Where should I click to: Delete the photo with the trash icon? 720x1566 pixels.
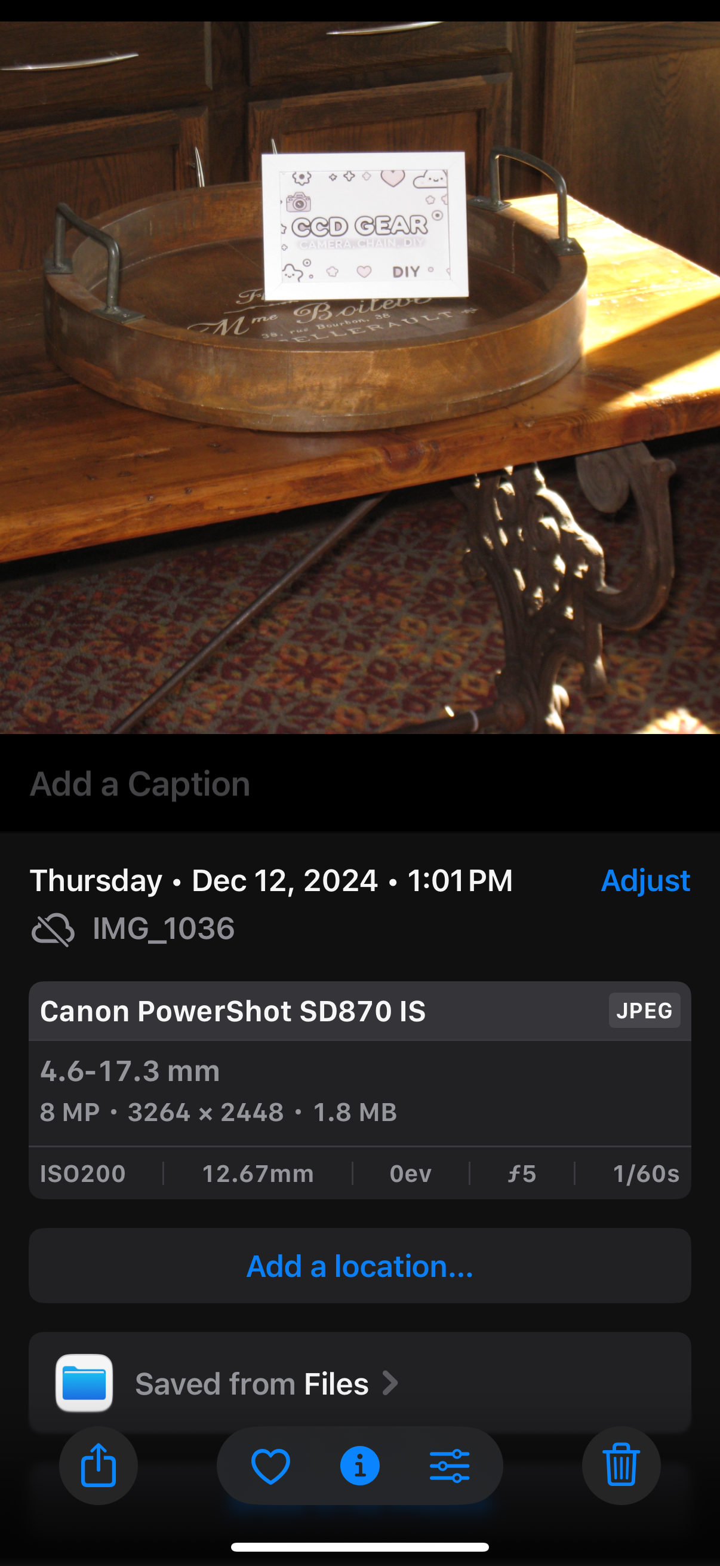click(x=621, y=1465)
